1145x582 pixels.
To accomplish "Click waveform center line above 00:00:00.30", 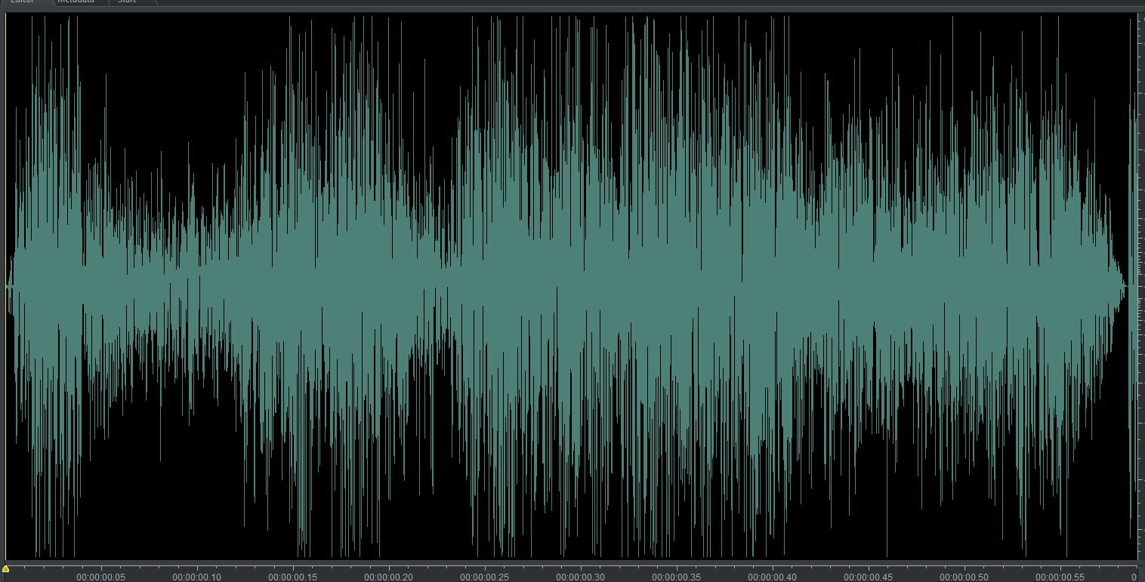I will click(580, 287).
